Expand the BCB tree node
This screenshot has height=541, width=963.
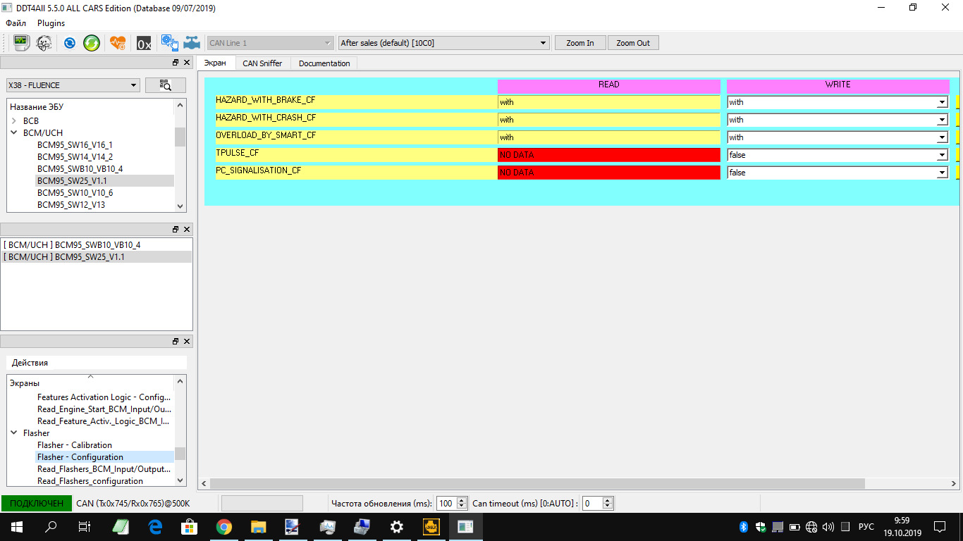click(x=14, y=121)
